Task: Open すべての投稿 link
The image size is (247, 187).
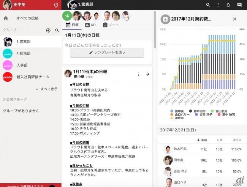Action: (x=28, y=18)
